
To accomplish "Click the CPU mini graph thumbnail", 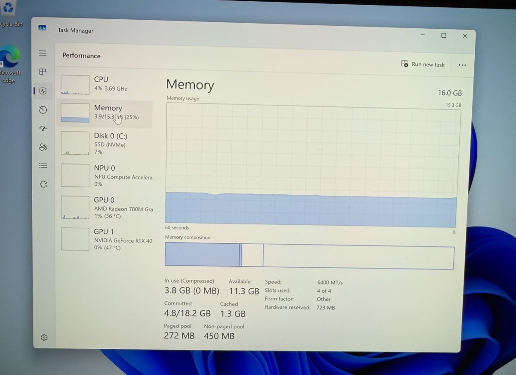I will pos(75,85).
